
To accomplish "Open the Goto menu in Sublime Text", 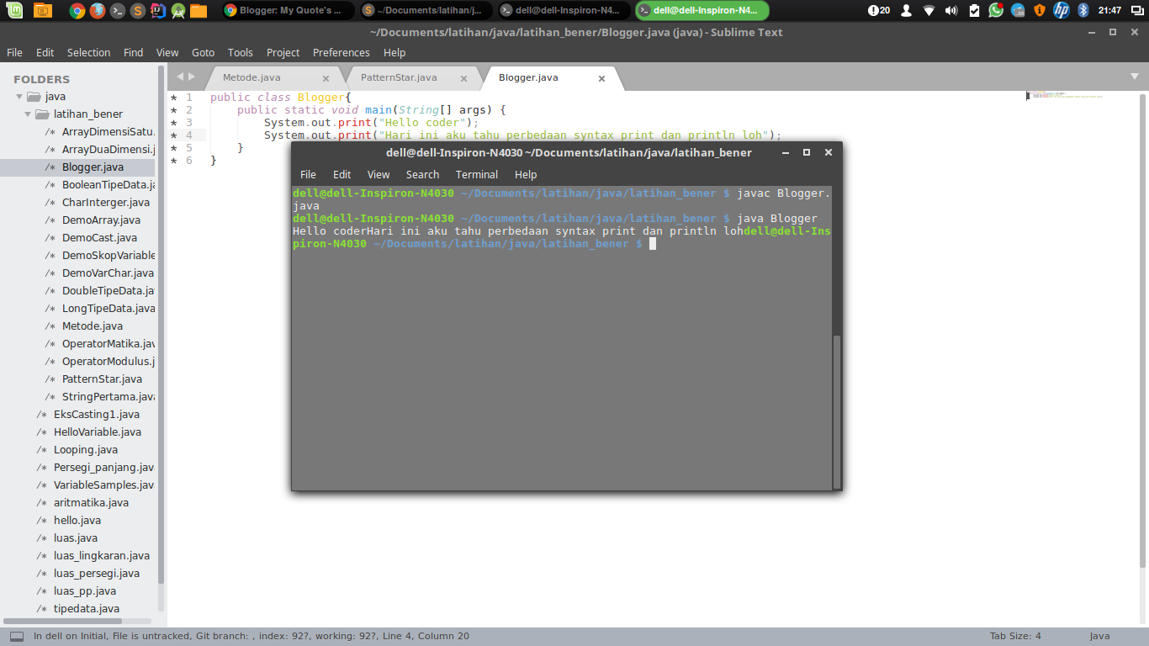I will coord(203,52).
